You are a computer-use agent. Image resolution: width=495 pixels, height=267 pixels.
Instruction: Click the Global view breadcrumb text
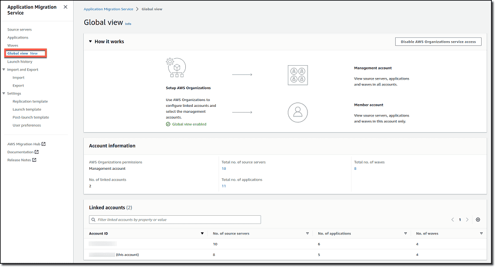pyautogui.click(x=152, y=9)
